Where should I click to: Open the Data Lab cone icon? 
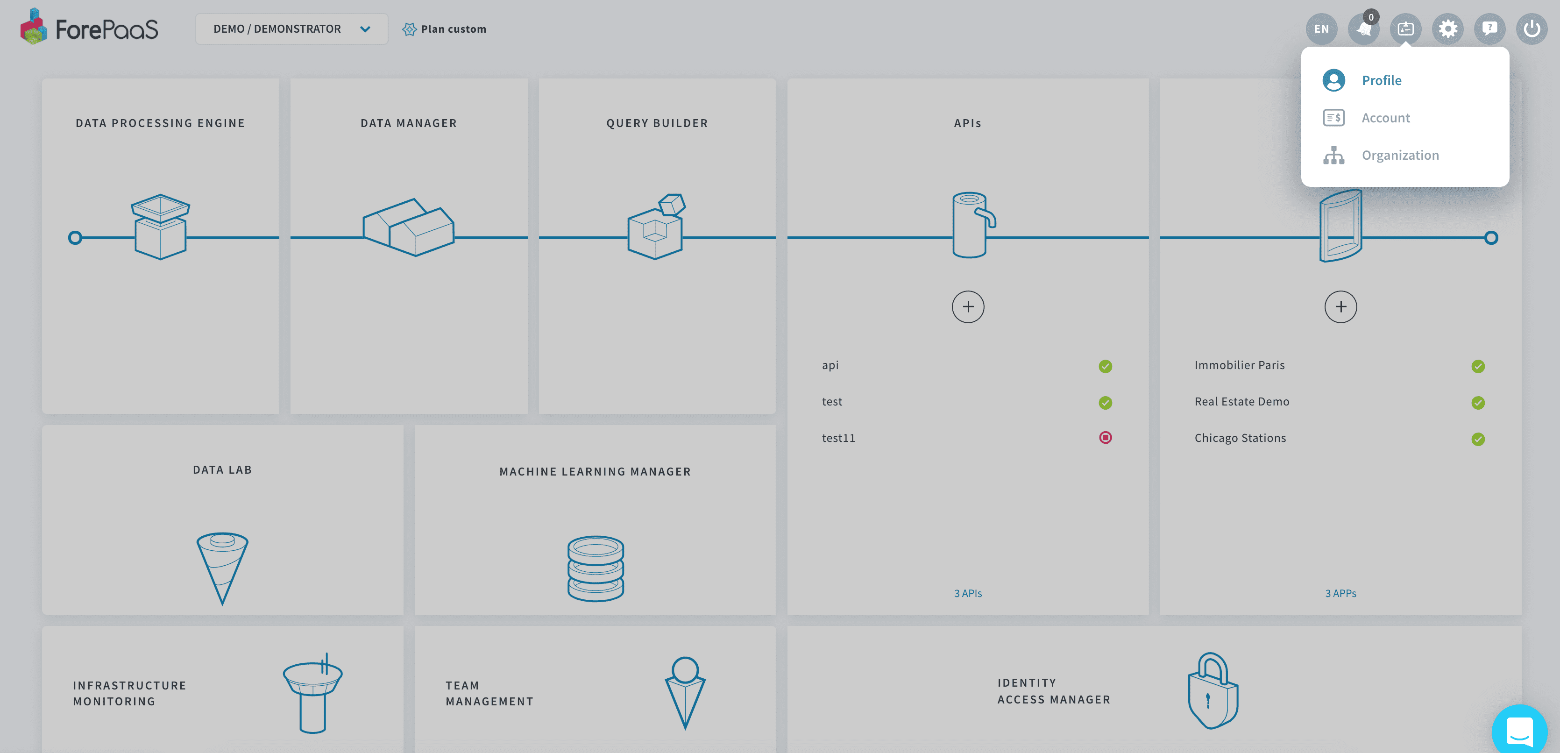222,569
